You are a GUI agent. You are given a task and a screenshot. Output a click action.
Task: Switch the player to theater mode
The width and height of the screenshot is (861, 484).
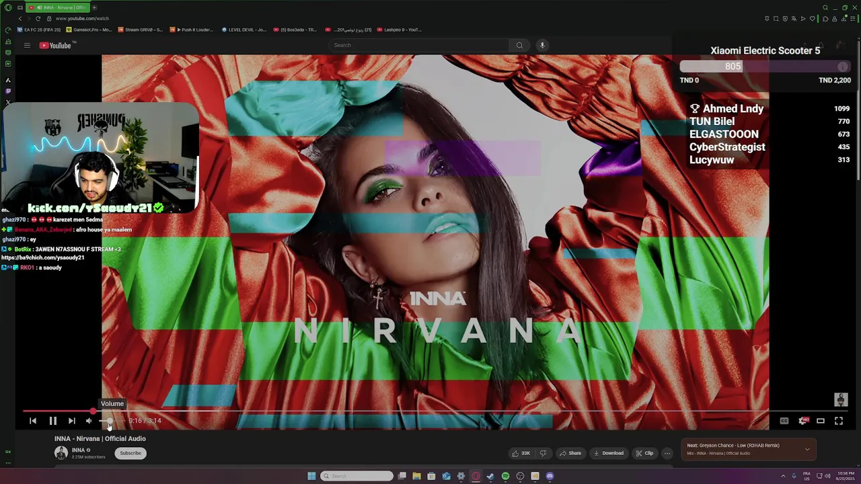click(821, 421)
